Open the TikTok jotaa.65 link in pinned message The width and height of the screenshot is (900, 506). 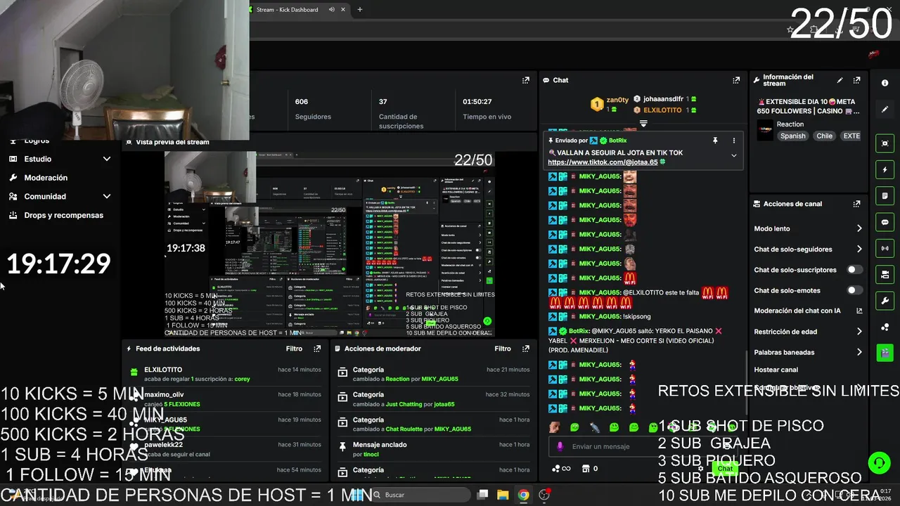click(603, 162)
